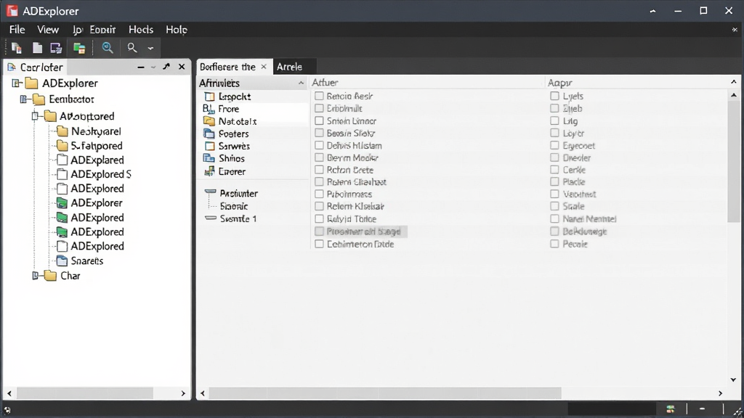Collapse the ADExplorer root tree node

[x=17, y=83]
